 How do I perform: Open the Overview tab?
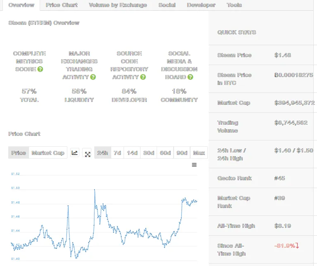click(x=21, y=5)
